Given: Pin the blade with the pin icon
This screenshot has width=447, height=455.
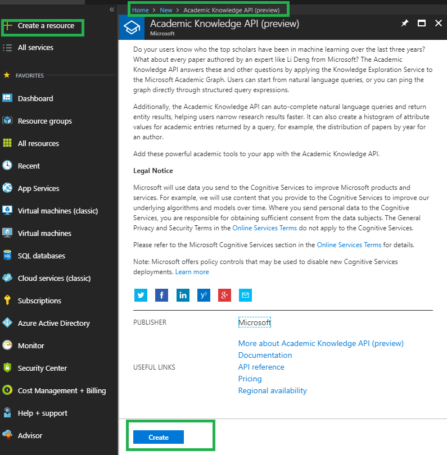Looking at the screenshot, I should (405, 23).
